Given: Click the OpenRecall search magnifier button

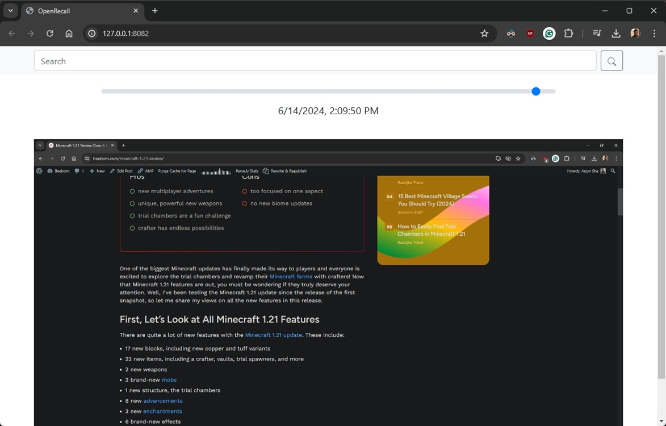Looking at the screenshot, I should (x=611, y=61).
